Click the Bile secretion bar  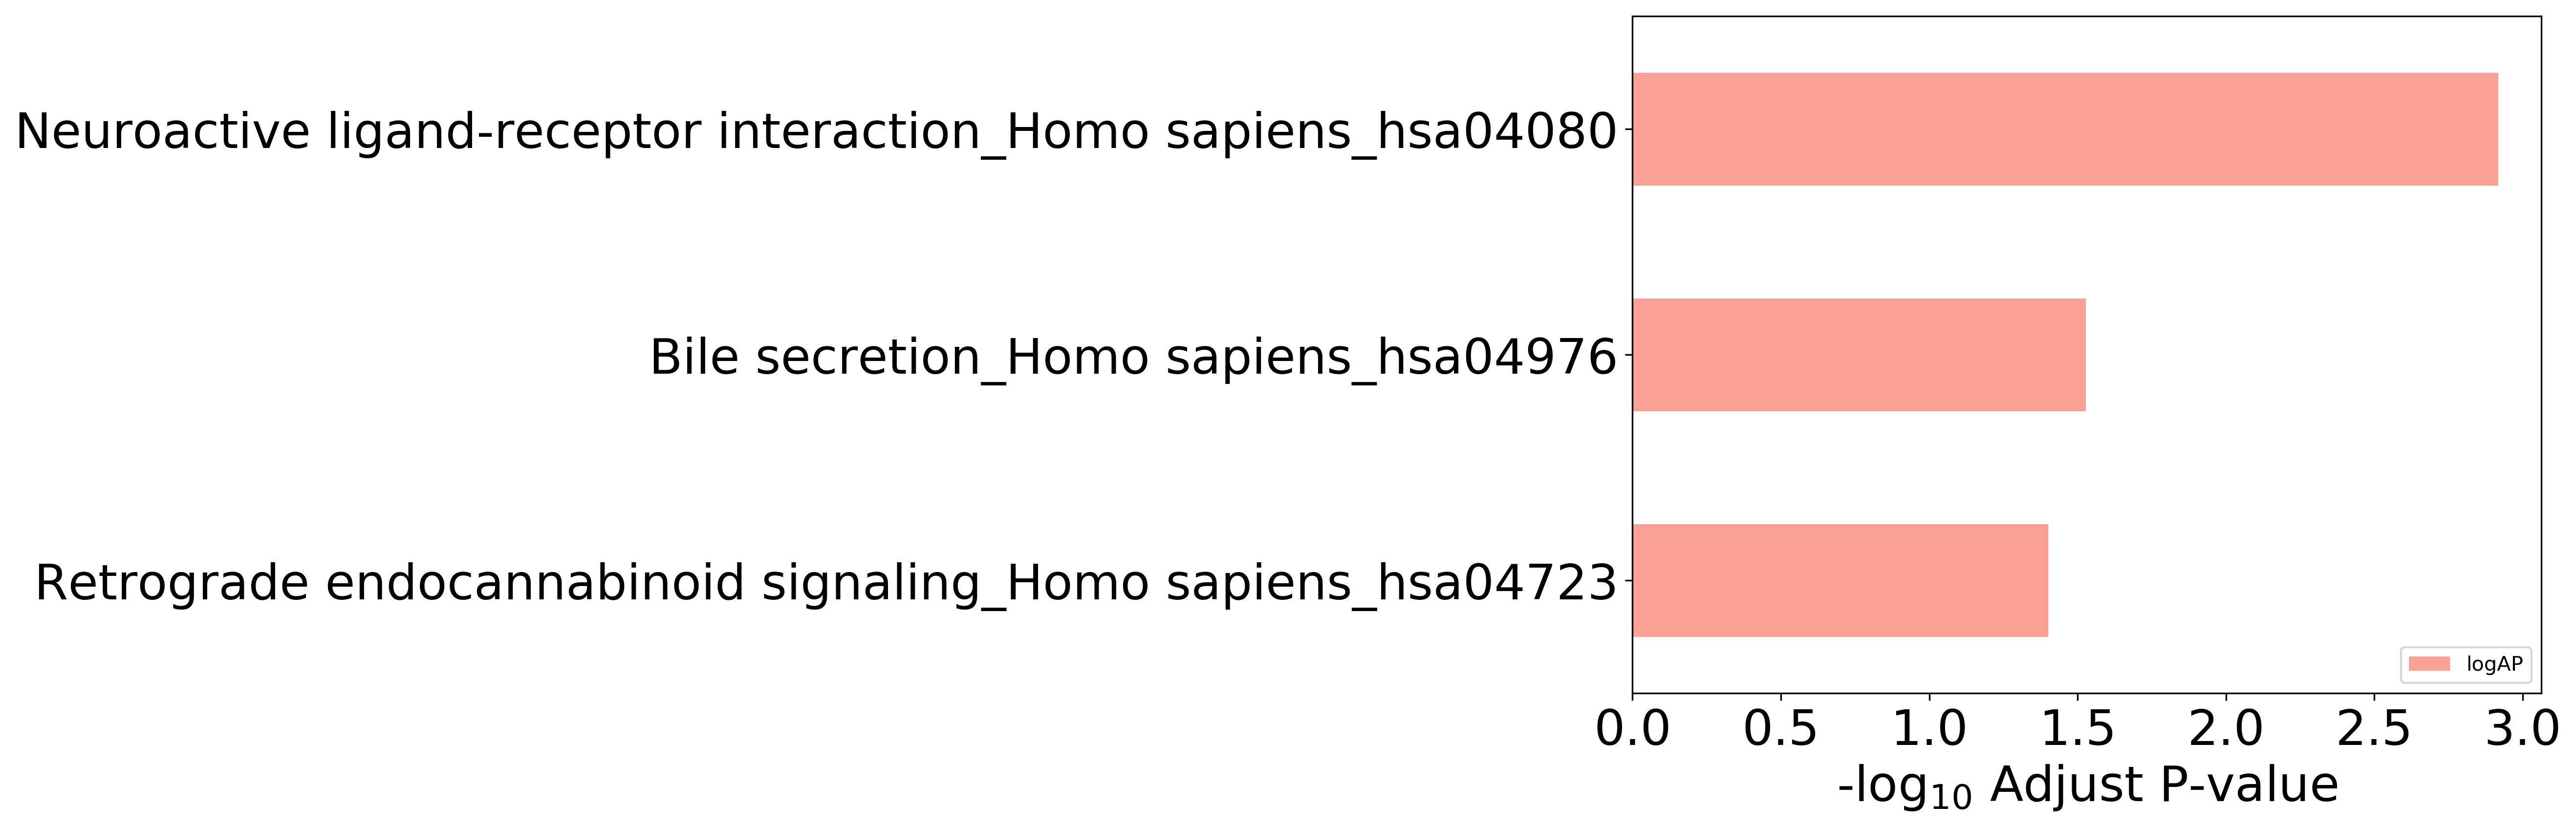point(1859,355)
